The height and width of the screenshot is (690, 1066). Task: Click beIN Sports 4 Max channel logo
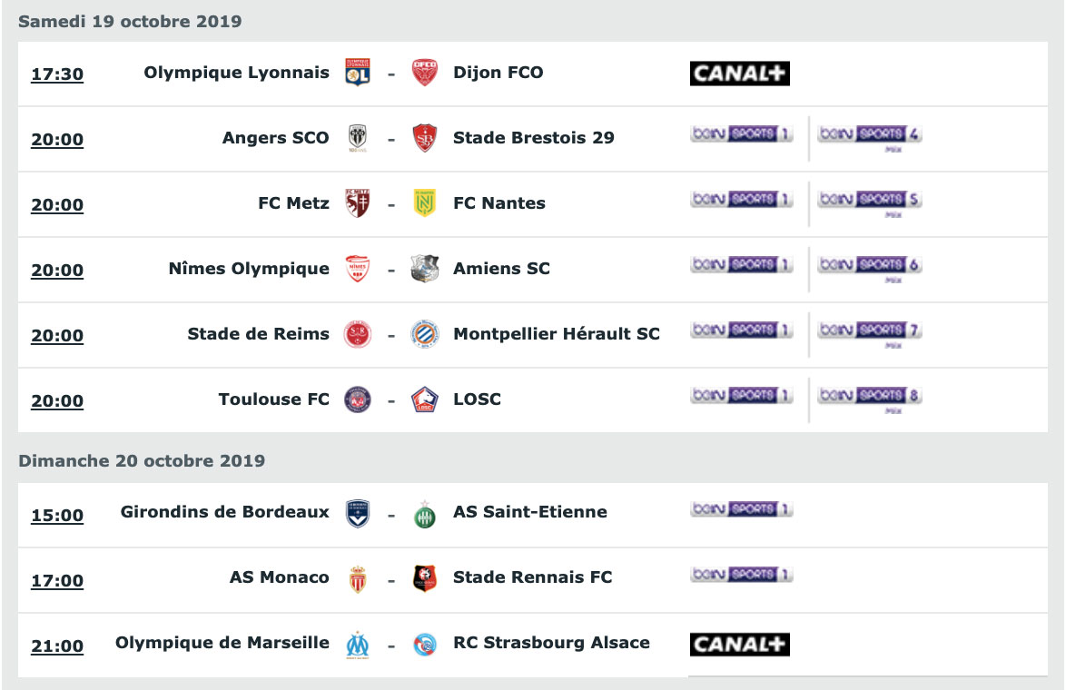870,135
